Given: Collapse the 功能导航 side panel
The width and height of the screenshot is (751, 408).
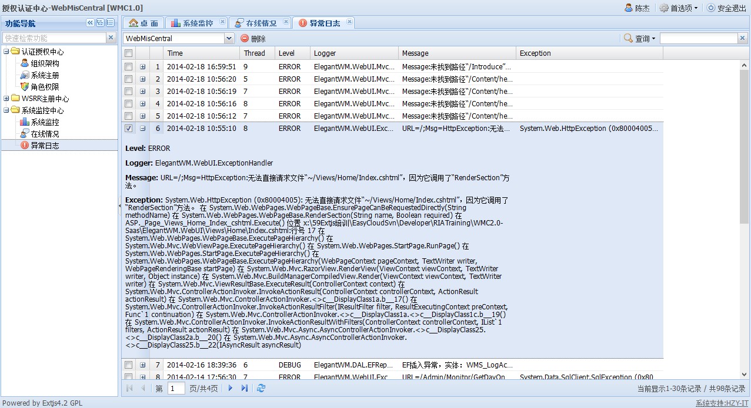Looking at the screenshot, I should tap(90, 23).
